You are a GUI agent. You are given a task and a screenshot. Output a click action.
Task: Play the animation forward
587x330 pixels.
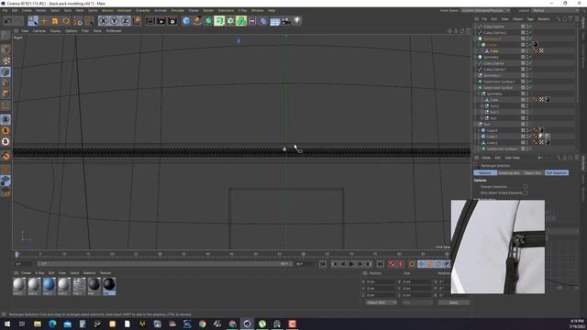coord(351,264)
